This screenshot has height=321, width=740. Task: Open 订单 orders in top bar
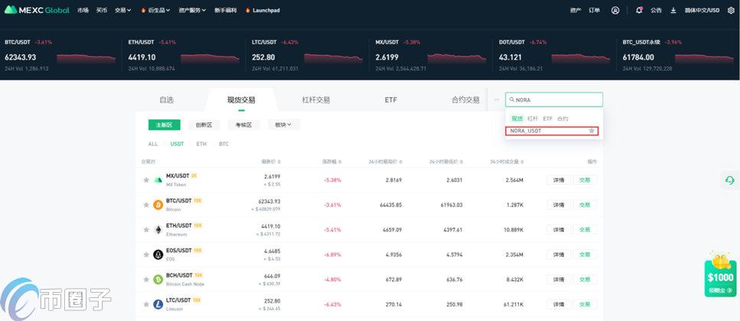(x=594, y=10)
